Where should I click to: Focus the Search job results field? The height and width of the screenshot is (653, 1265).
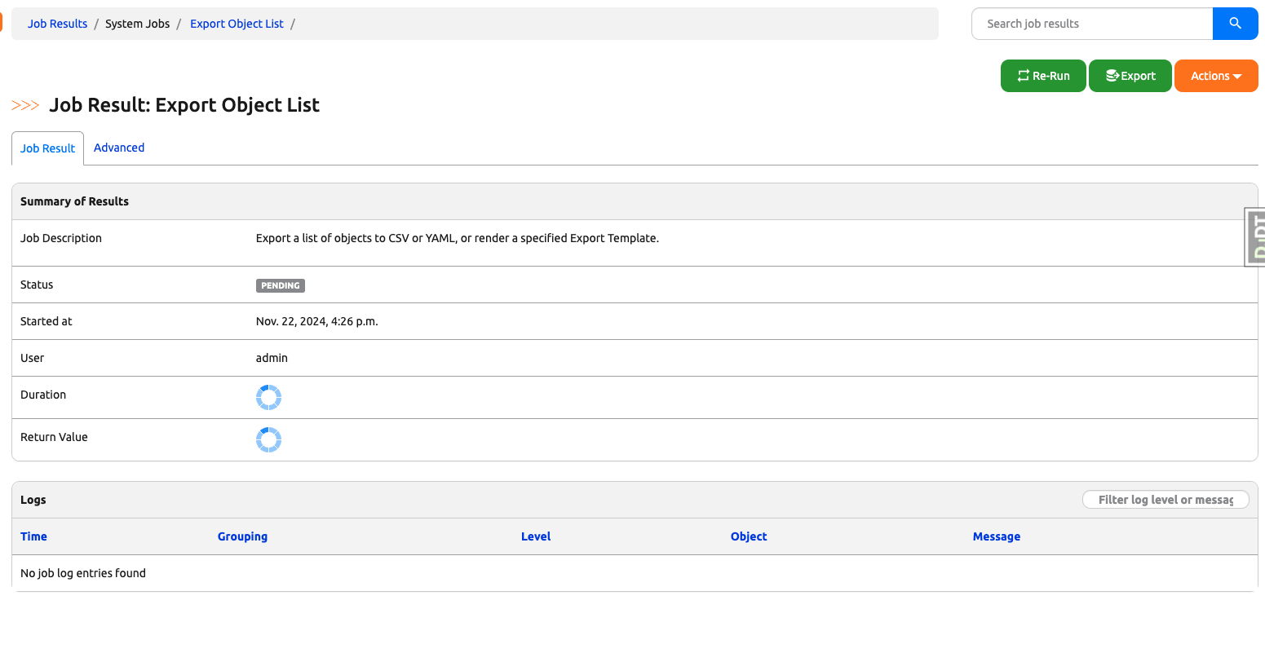pos(1092,24)
